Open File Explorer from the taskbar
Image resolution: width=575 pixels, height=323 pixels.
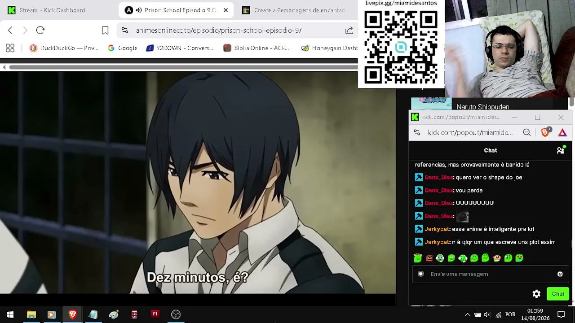31,314
